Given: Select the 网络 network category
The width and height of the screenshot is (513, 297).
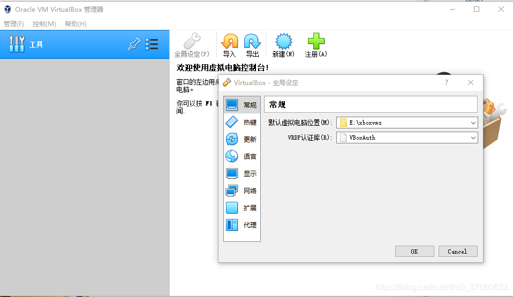Looking at the screenshot, I should [242, 191].
